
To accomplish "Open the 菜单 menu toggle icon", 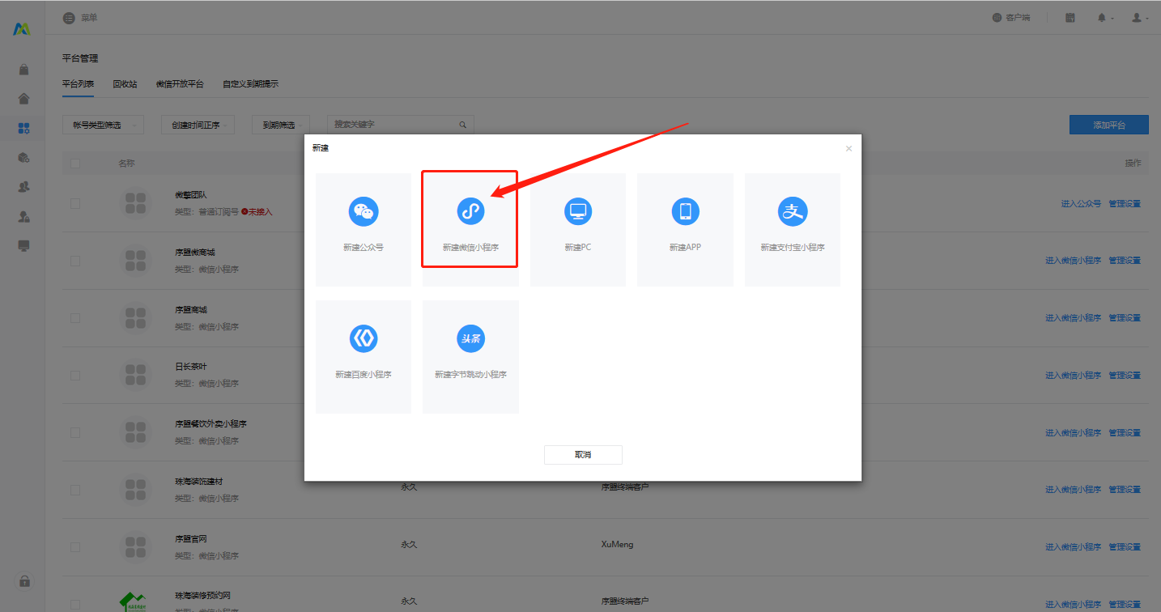I will point(70,18).
